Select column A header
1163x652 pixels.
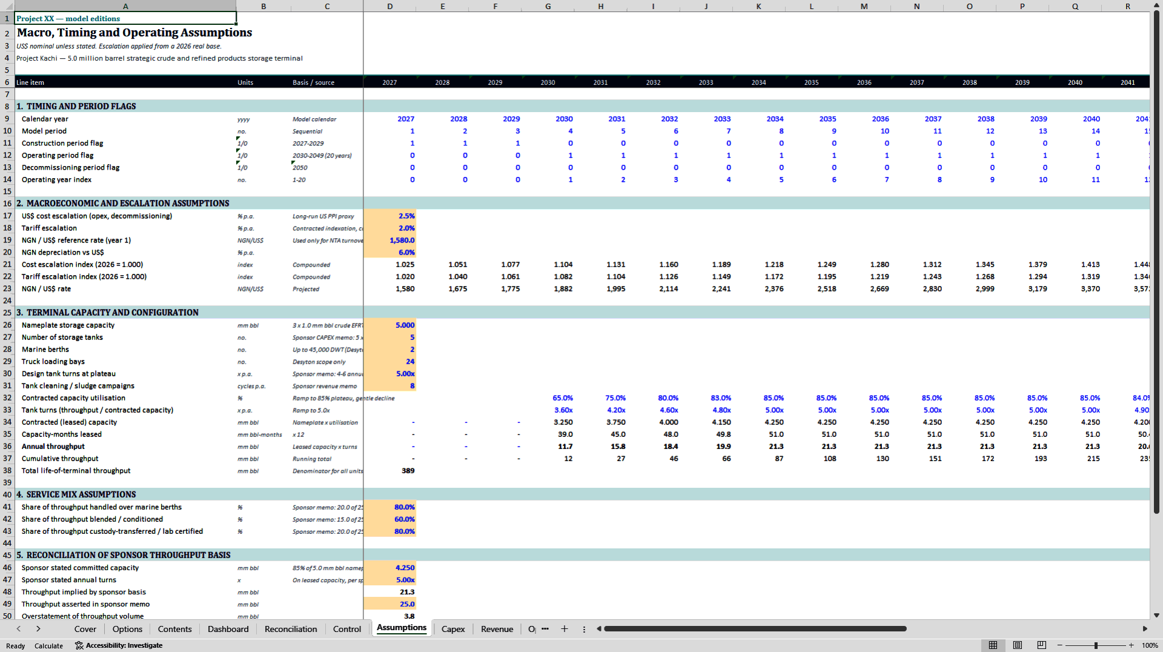pos(125,6)
